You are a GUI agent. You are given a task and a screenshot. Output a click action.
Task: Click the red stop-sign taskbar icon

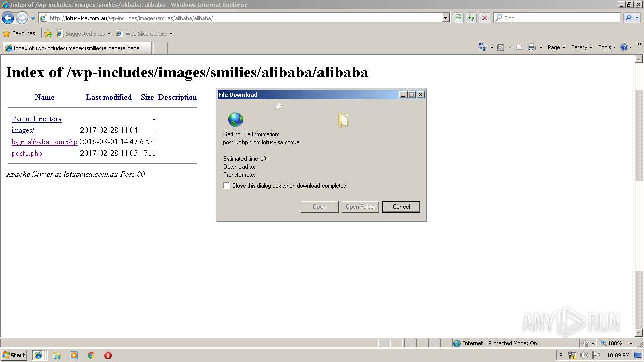pyautogui.click(x=108, y=355)
